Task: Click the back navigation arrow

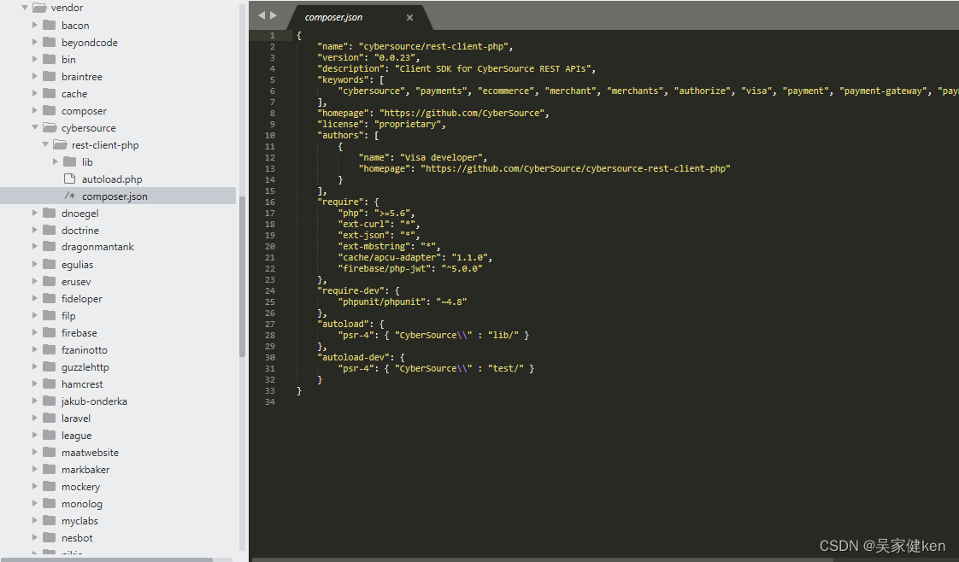Action: [261, 15]
